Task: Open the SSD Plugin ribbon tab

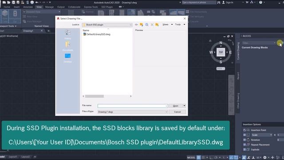Action: point(107,7)
